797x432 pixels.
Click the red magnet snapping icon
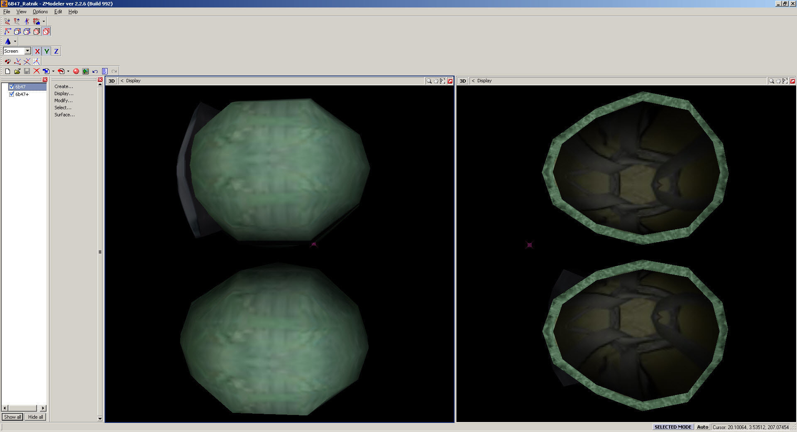point(7,61)
